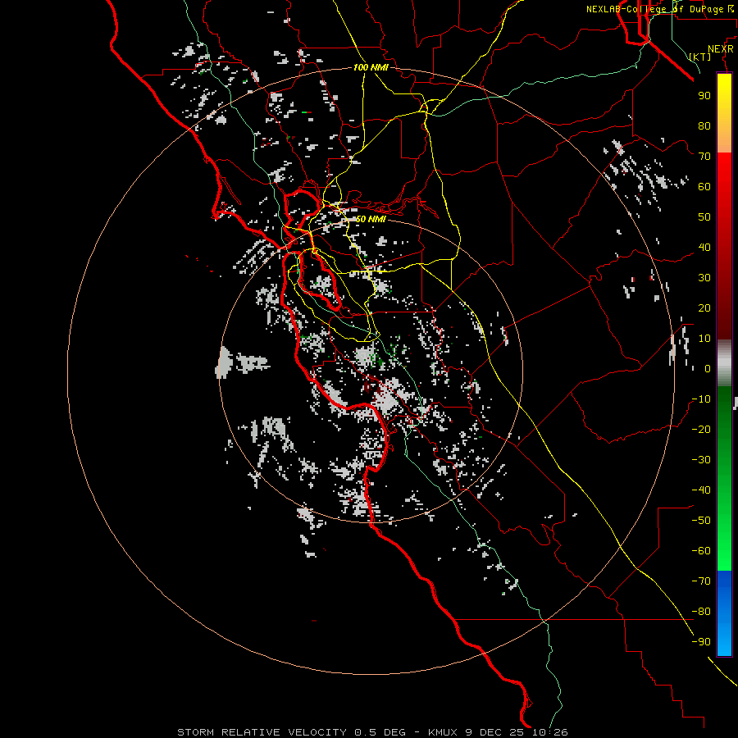
Task: Click the NEXLAB-College of DuPage credit text
Action: pyautogui.click(x=660, y=9)
